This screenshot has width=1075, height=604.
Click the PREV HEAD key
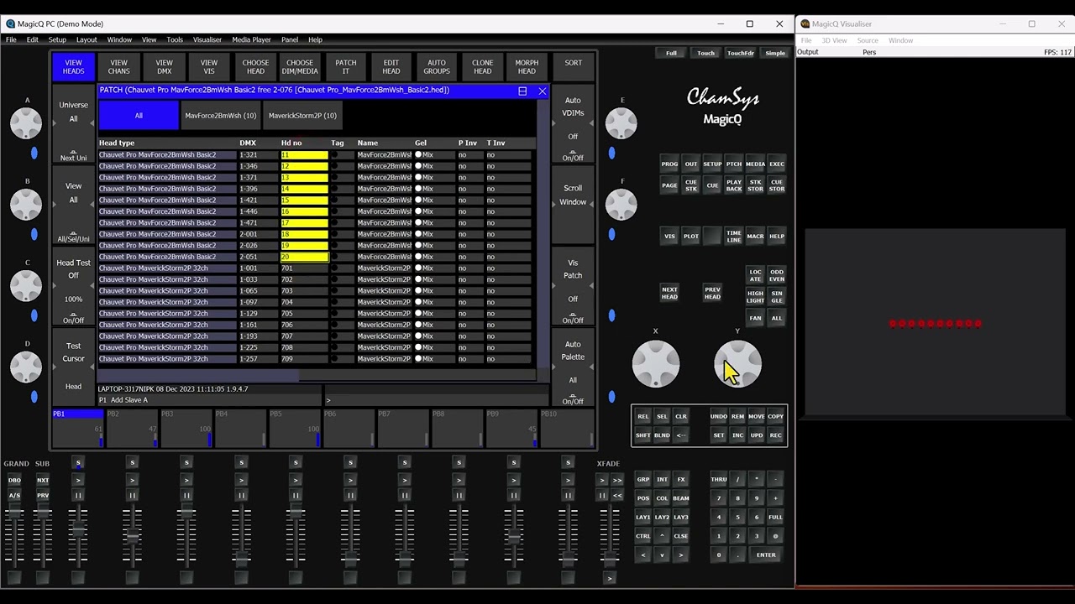(x=712, y=293)
